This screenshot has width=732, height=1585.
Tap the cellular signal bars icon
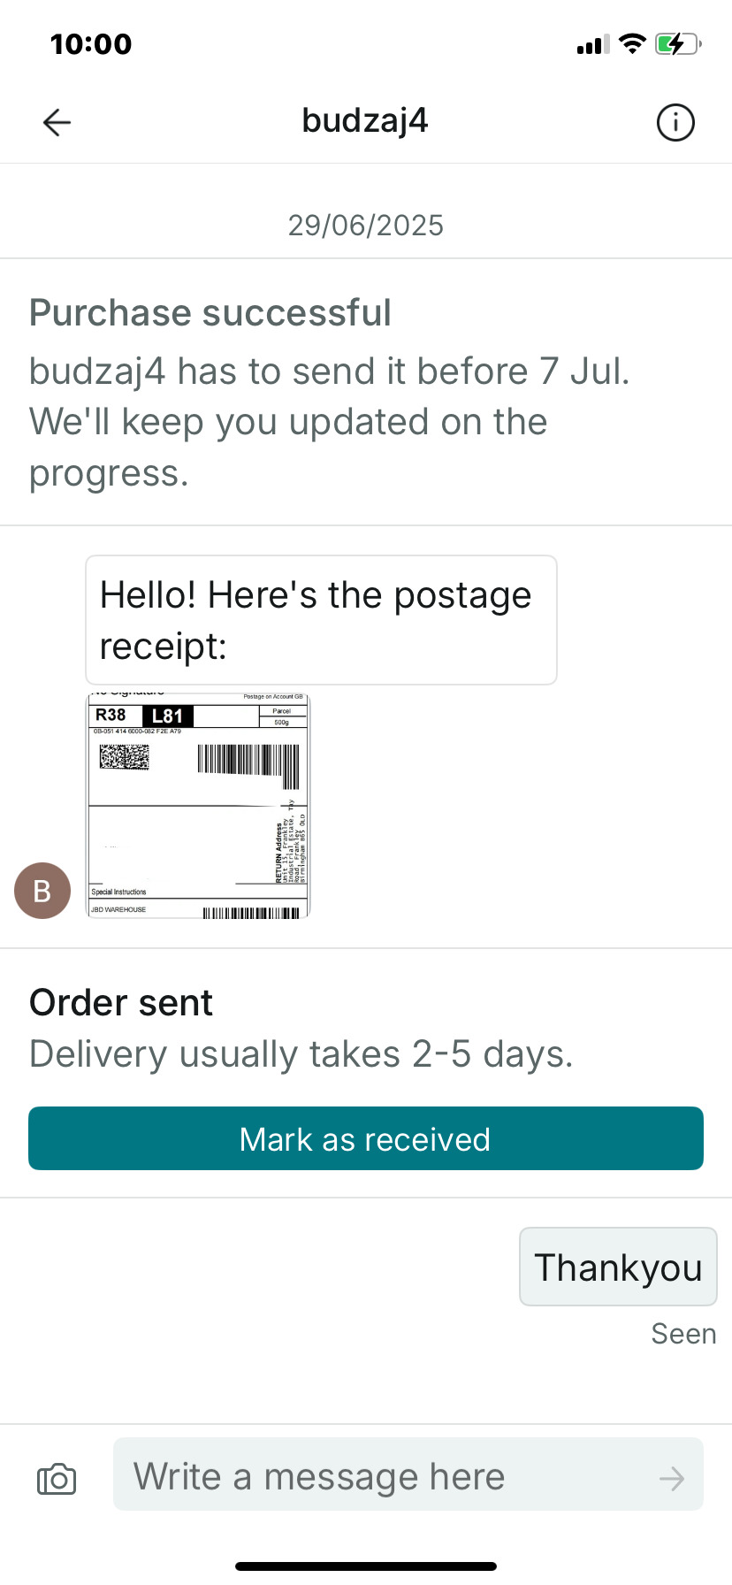pyautogui.click(x=592, y=44)
